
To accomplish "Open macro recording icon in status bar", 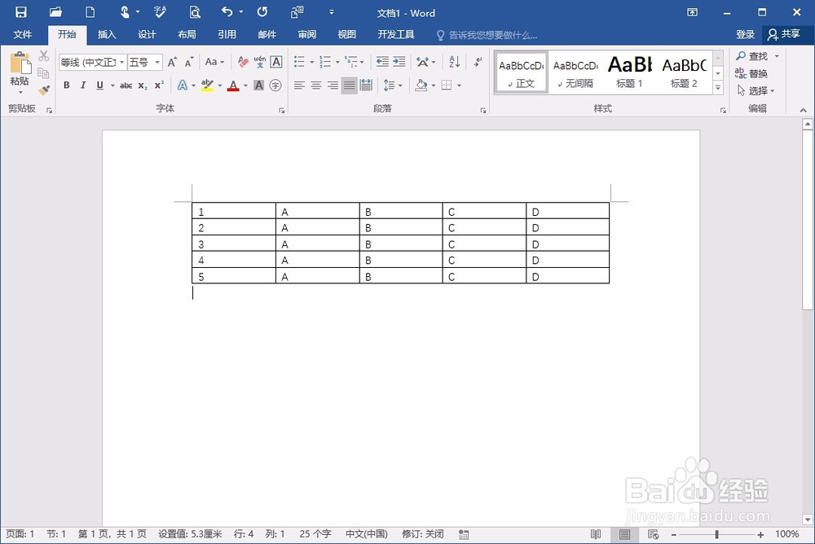I will pos(464,534).
